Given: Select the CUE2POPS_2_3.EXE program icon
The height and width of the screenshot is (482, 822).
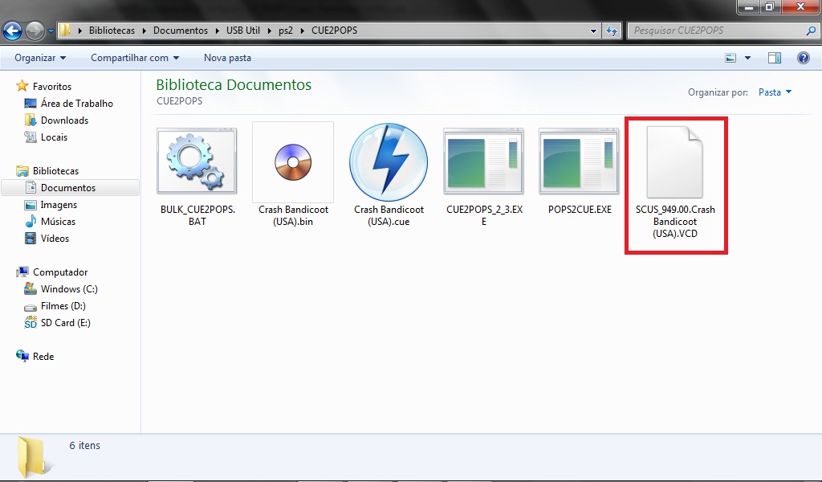Looking at the screenshot, I should point(484,161).
